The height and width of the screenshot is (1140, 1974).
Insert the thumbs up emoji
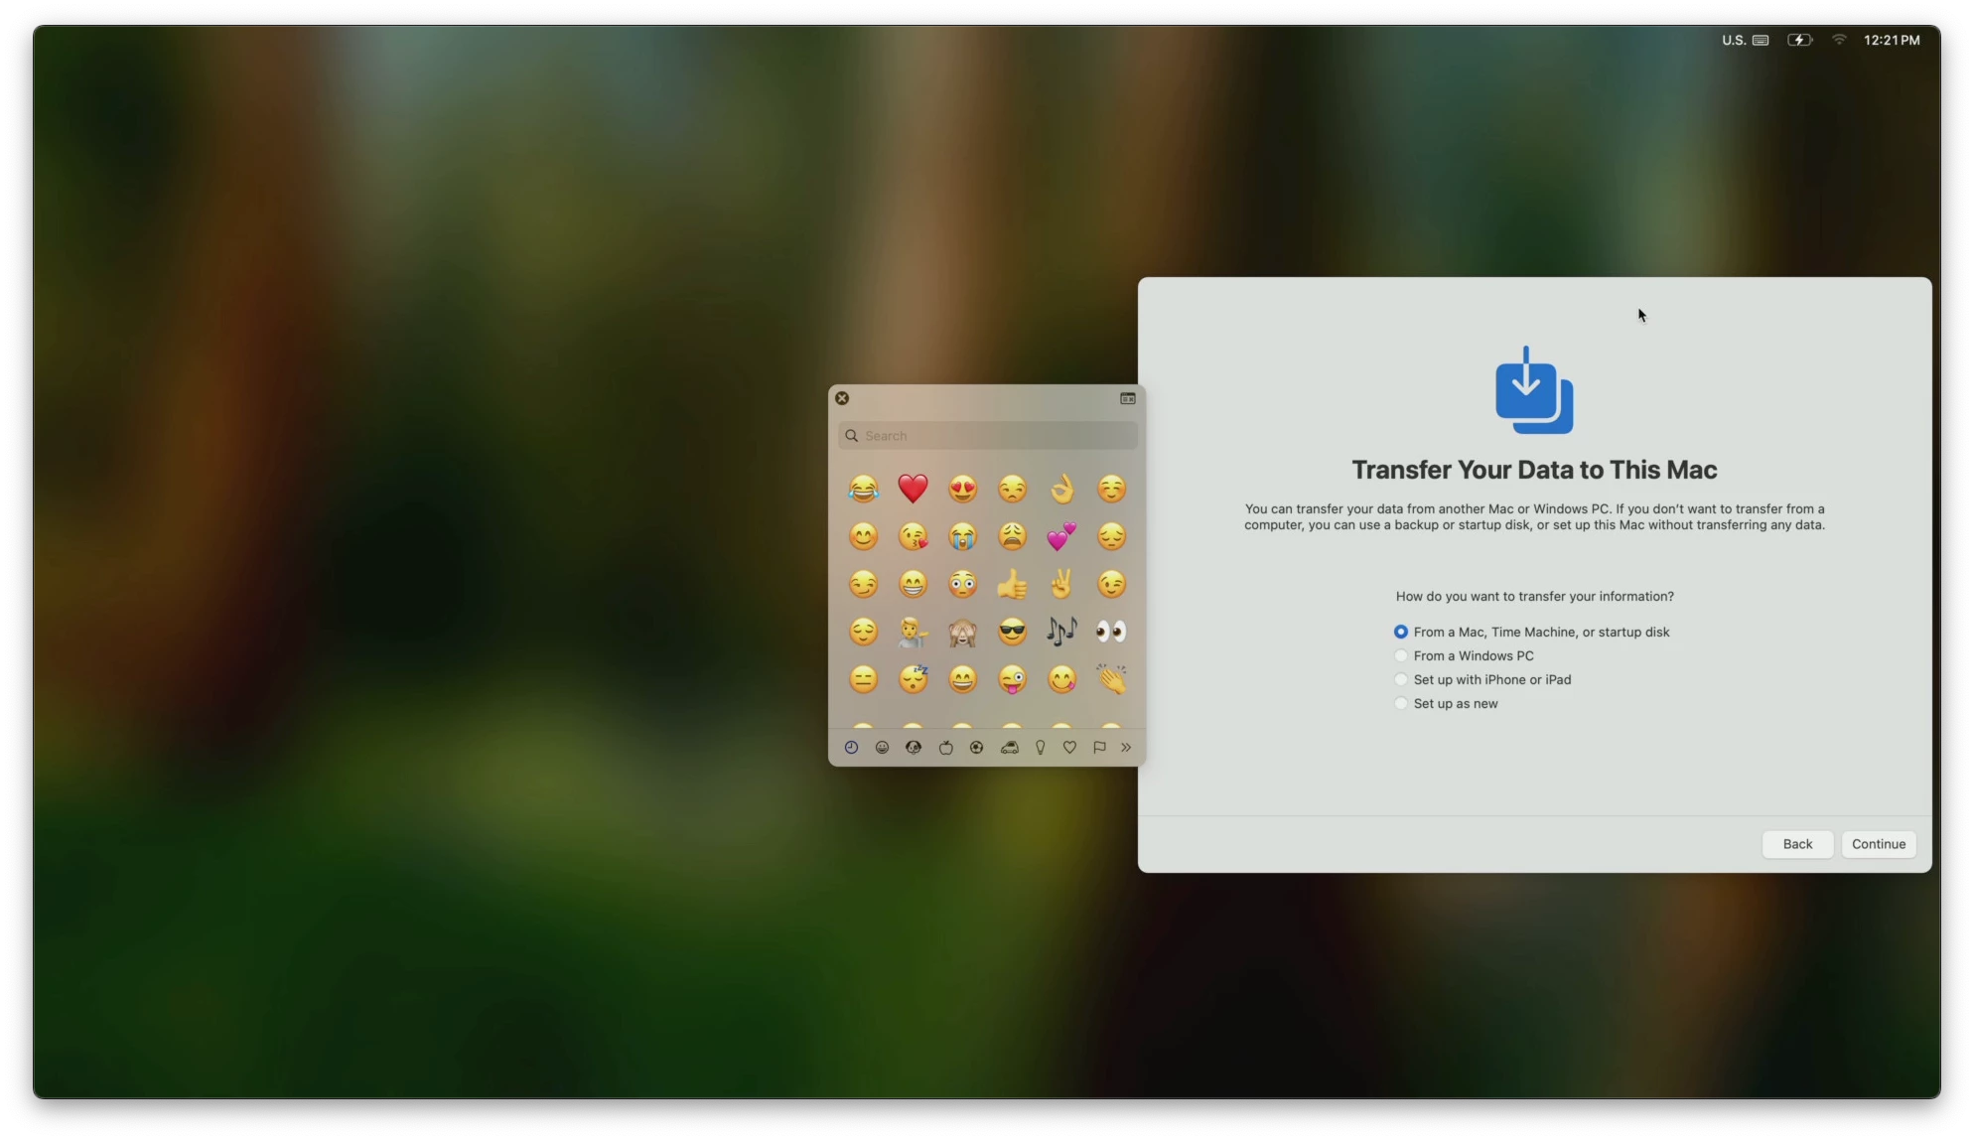(1012, 584)
